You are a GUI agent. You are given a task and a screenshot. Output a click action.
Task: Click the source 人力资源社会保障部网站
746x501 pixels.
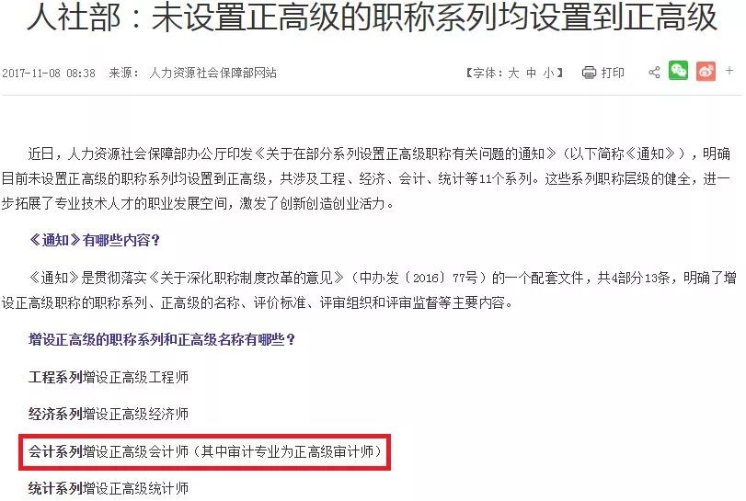coord(212,73)
